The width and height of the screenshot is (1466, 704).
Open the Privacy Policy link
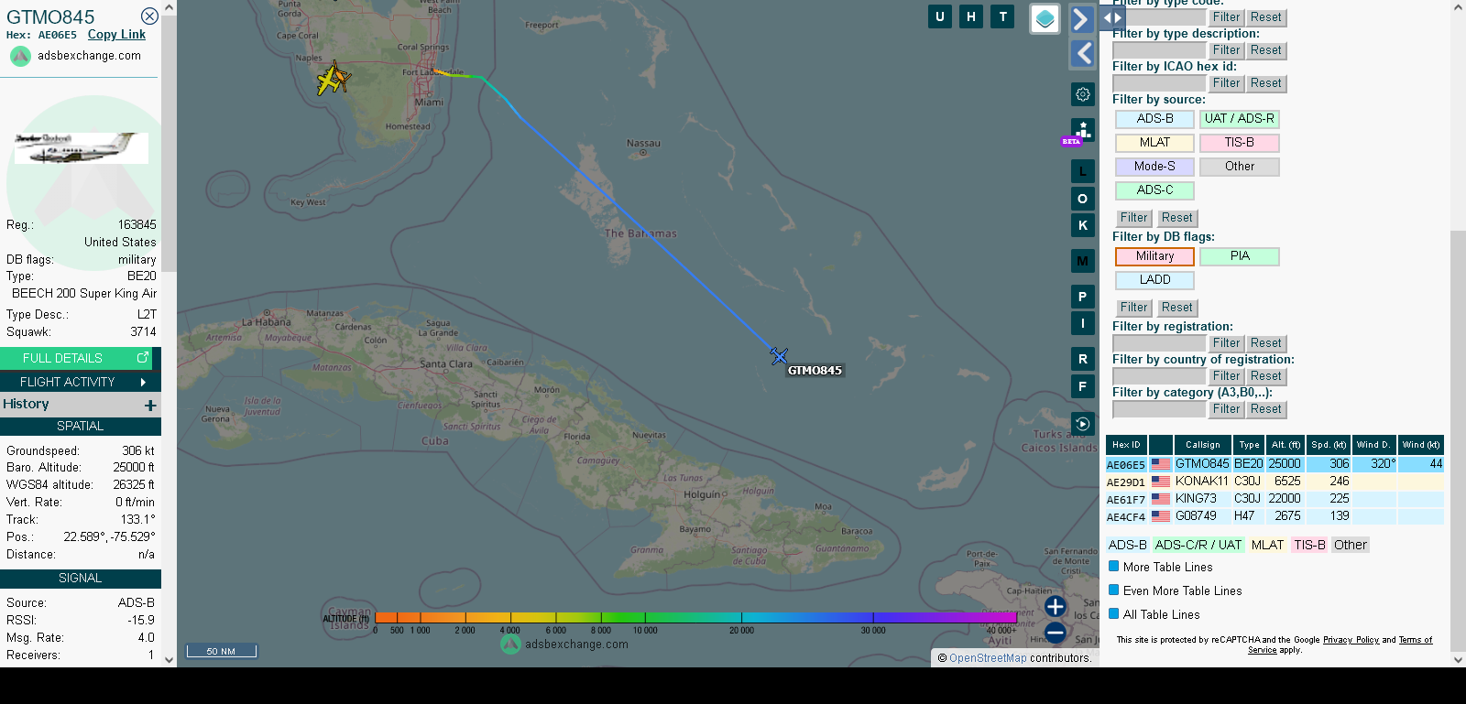tap(1351, 640)
